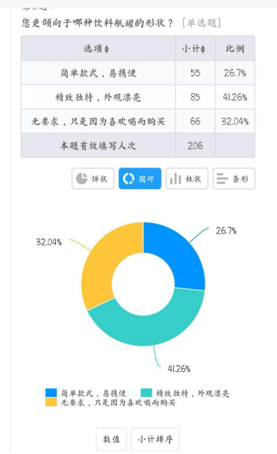Viewport: 277px width, 454px height.
Task: Select the 圆环 donut chart view
Action: click(x=140, y=179)
